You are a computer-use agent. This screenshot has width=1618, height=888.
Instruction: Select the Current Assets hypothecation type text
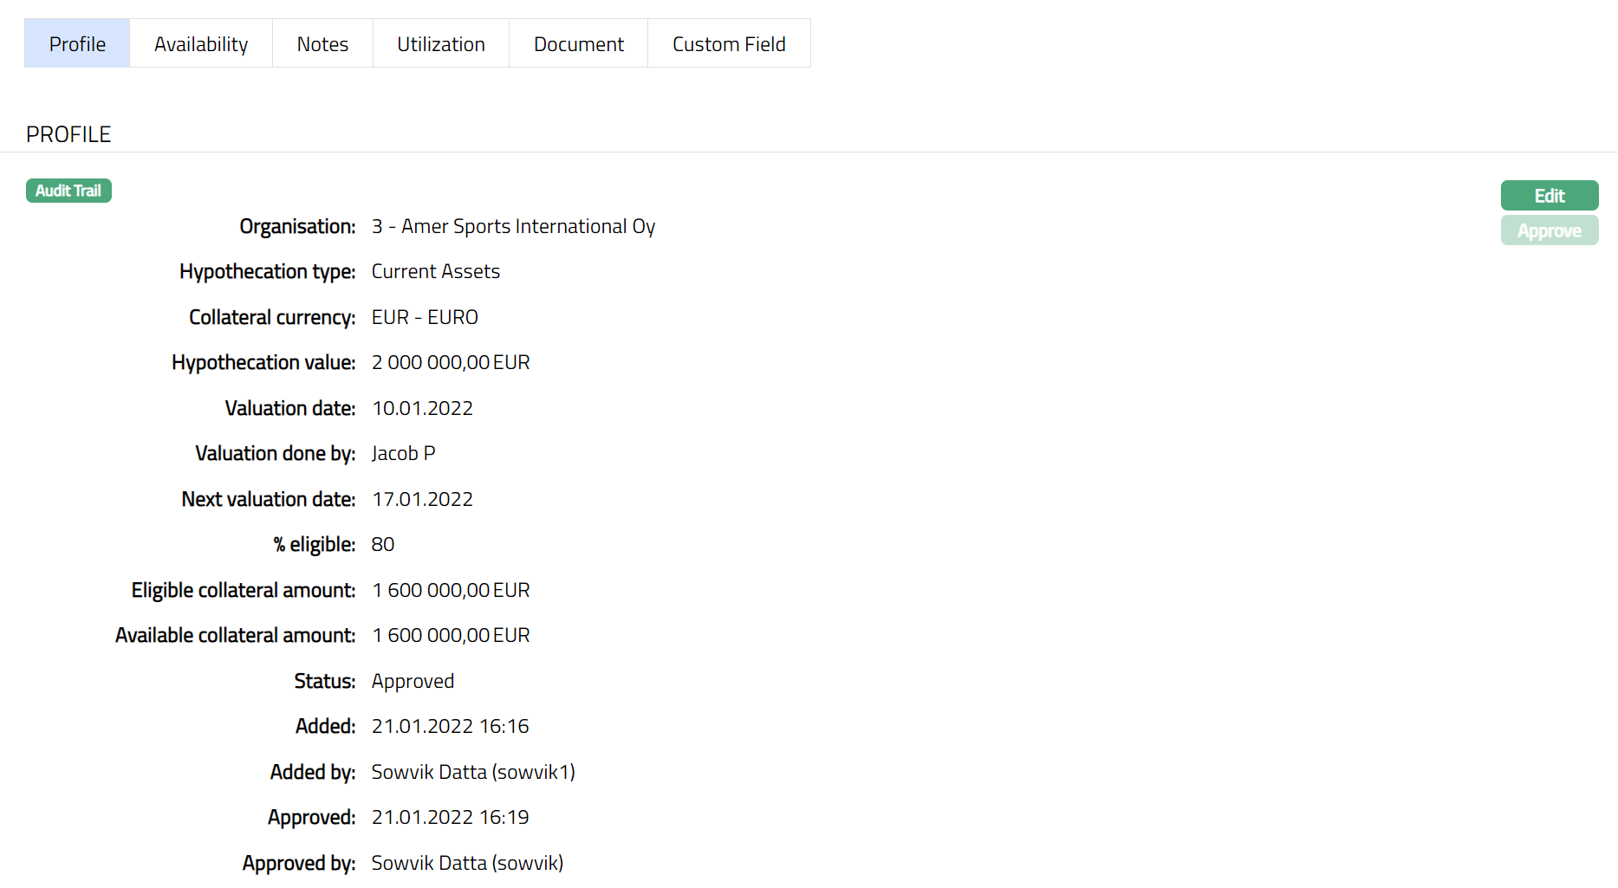435,272
